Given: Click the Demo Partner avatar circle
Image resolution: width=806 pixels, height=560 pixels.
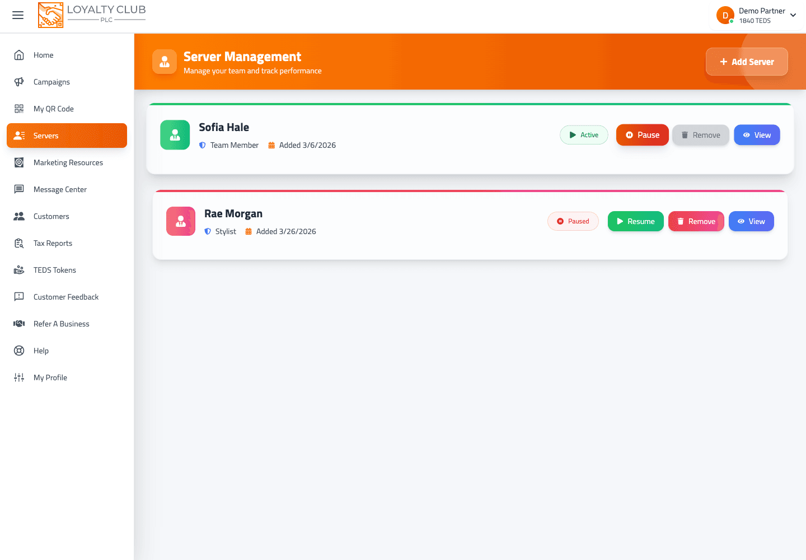Looking at the screenshot, I should pyautogui.click(x=725, y=15).
